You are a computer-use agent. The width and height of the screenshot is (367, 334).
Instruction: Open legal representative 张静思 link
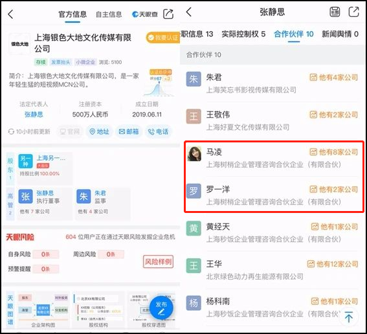(34, 115)
